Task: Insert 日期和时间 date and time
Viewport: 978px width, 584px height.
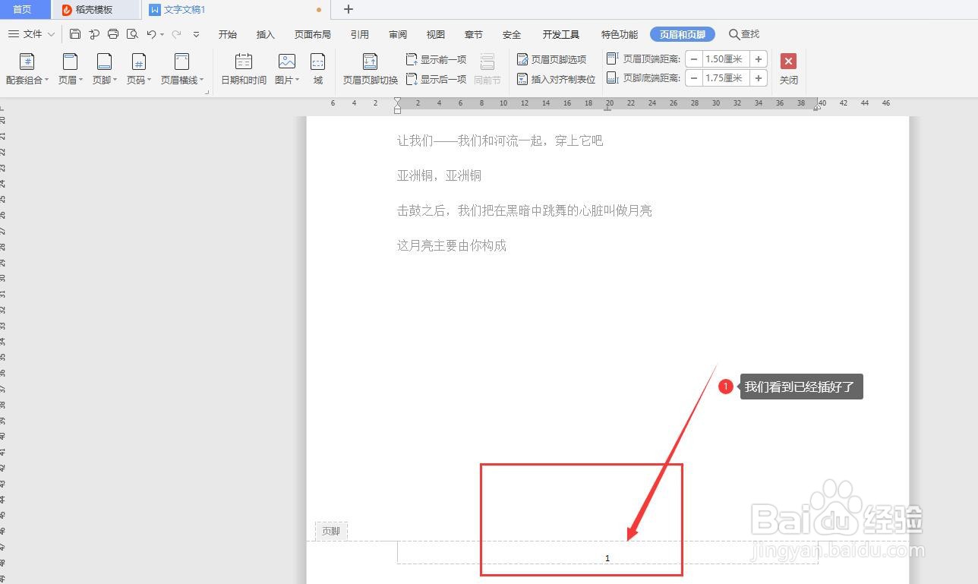Action: [244, 69]
